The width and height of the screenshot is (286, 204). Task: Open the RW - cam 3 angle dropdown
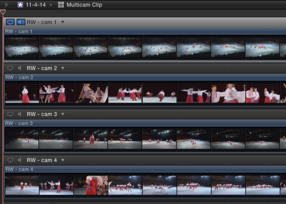coord(63,114)
